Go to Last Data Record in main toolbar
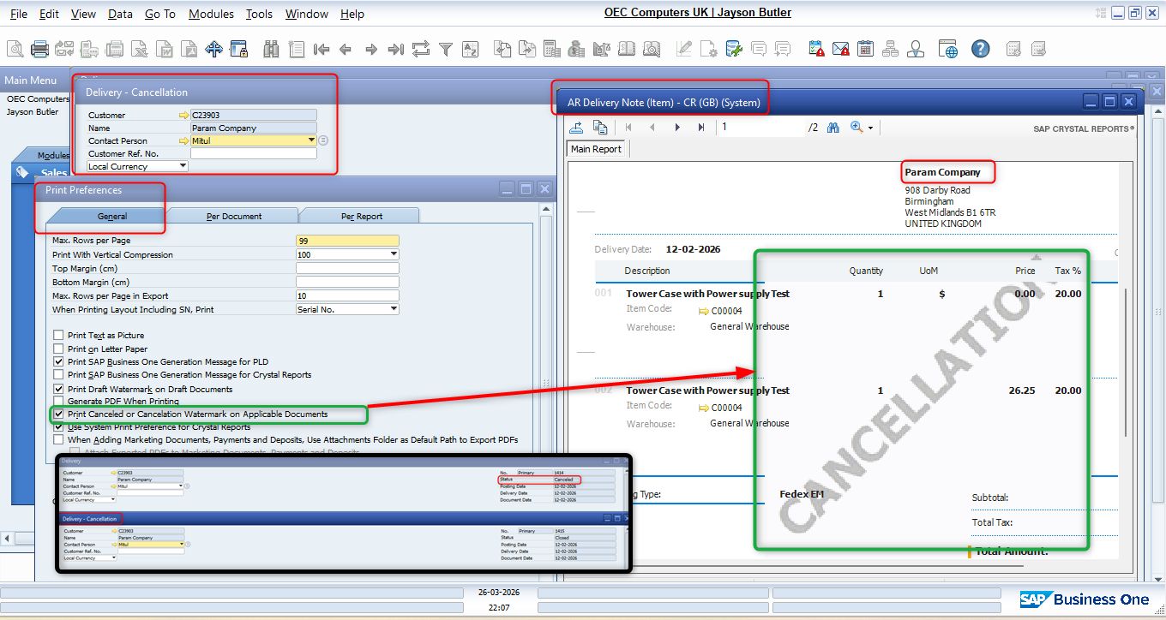This screenshot has height=620, width=1166. click(395, 49)
